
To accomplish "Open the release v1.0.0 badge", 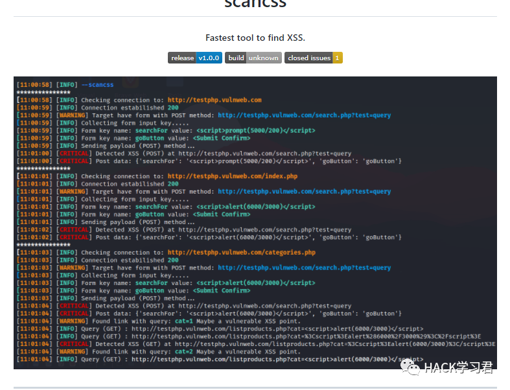I will [x=195, y=58].
